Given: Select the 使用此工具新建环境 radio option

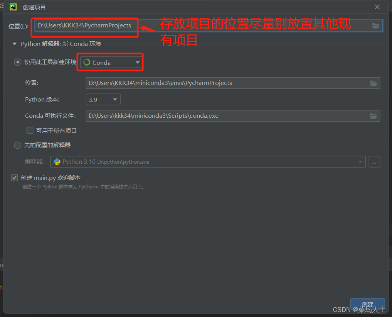Looking at the screenshot, I should [17, 62].
